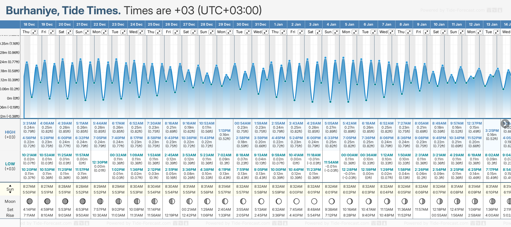
Task: Click the HIGH (+03) row label
Action: 10,134
